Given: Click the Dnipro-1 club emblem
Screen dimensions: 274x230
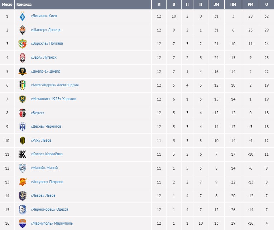Looking at the screenshot, I should 23,71.
